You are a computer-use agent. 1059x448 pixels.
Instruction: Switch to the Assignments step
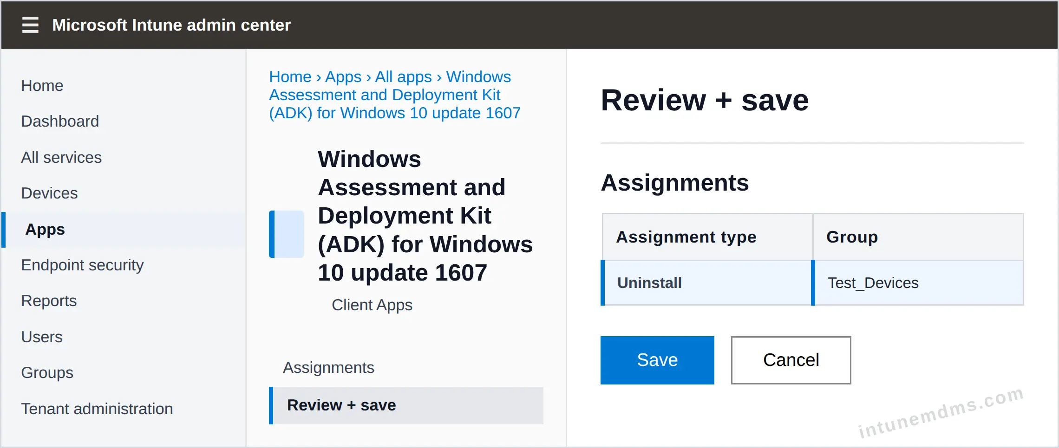click(328, 368)
